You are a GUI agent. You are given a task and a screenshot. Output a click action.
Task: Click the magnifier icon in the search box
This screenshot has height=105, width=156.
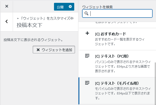[x=87, y=13]
